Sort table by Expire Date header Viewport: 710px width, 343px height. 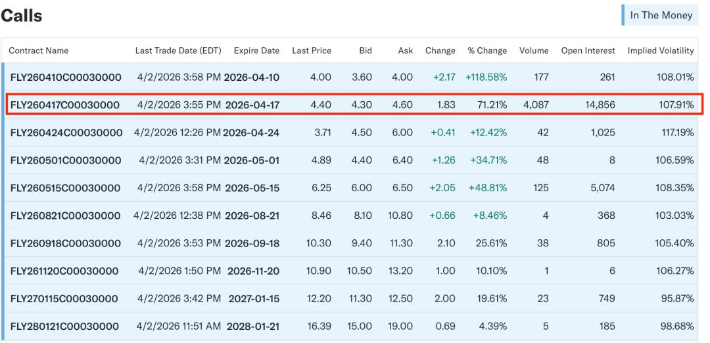tap(256, 51)
